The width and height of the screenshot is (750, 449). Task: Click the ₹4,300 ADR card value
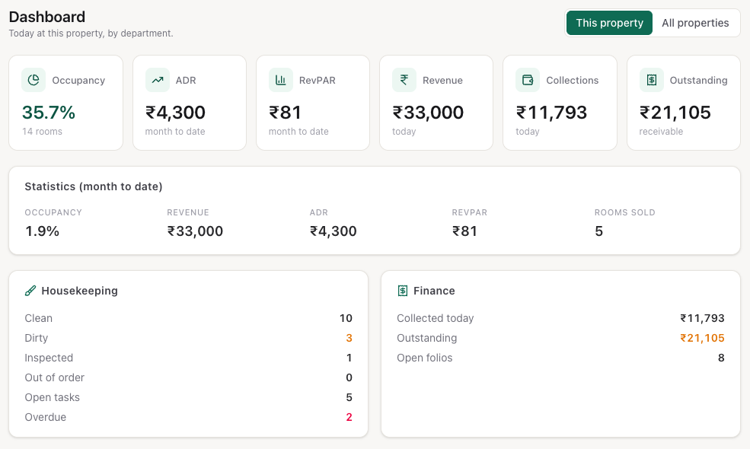(175, 113)
